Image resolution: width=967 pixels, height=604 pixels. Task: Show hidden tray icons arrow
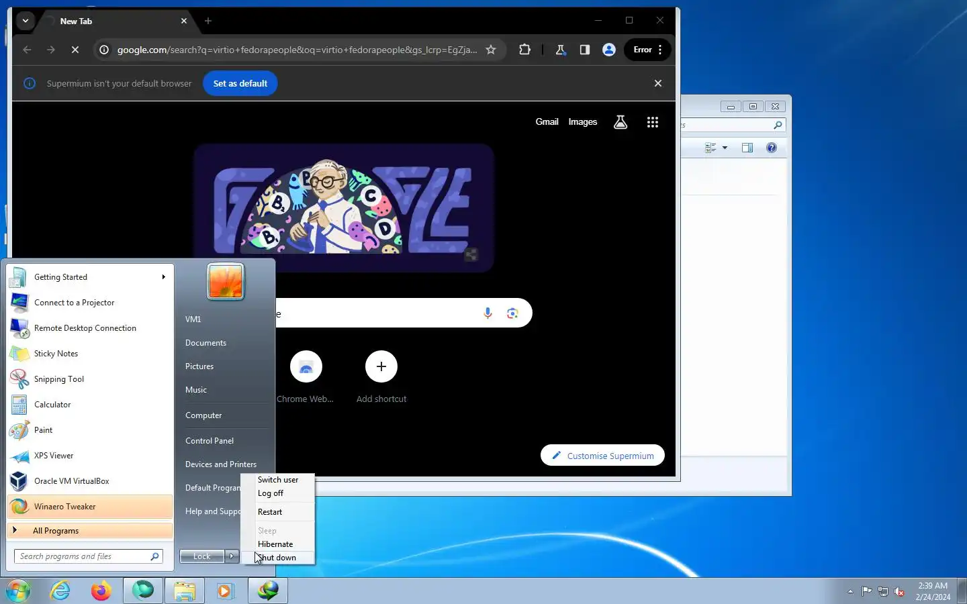pyautogui.click(x=850, y=591)
